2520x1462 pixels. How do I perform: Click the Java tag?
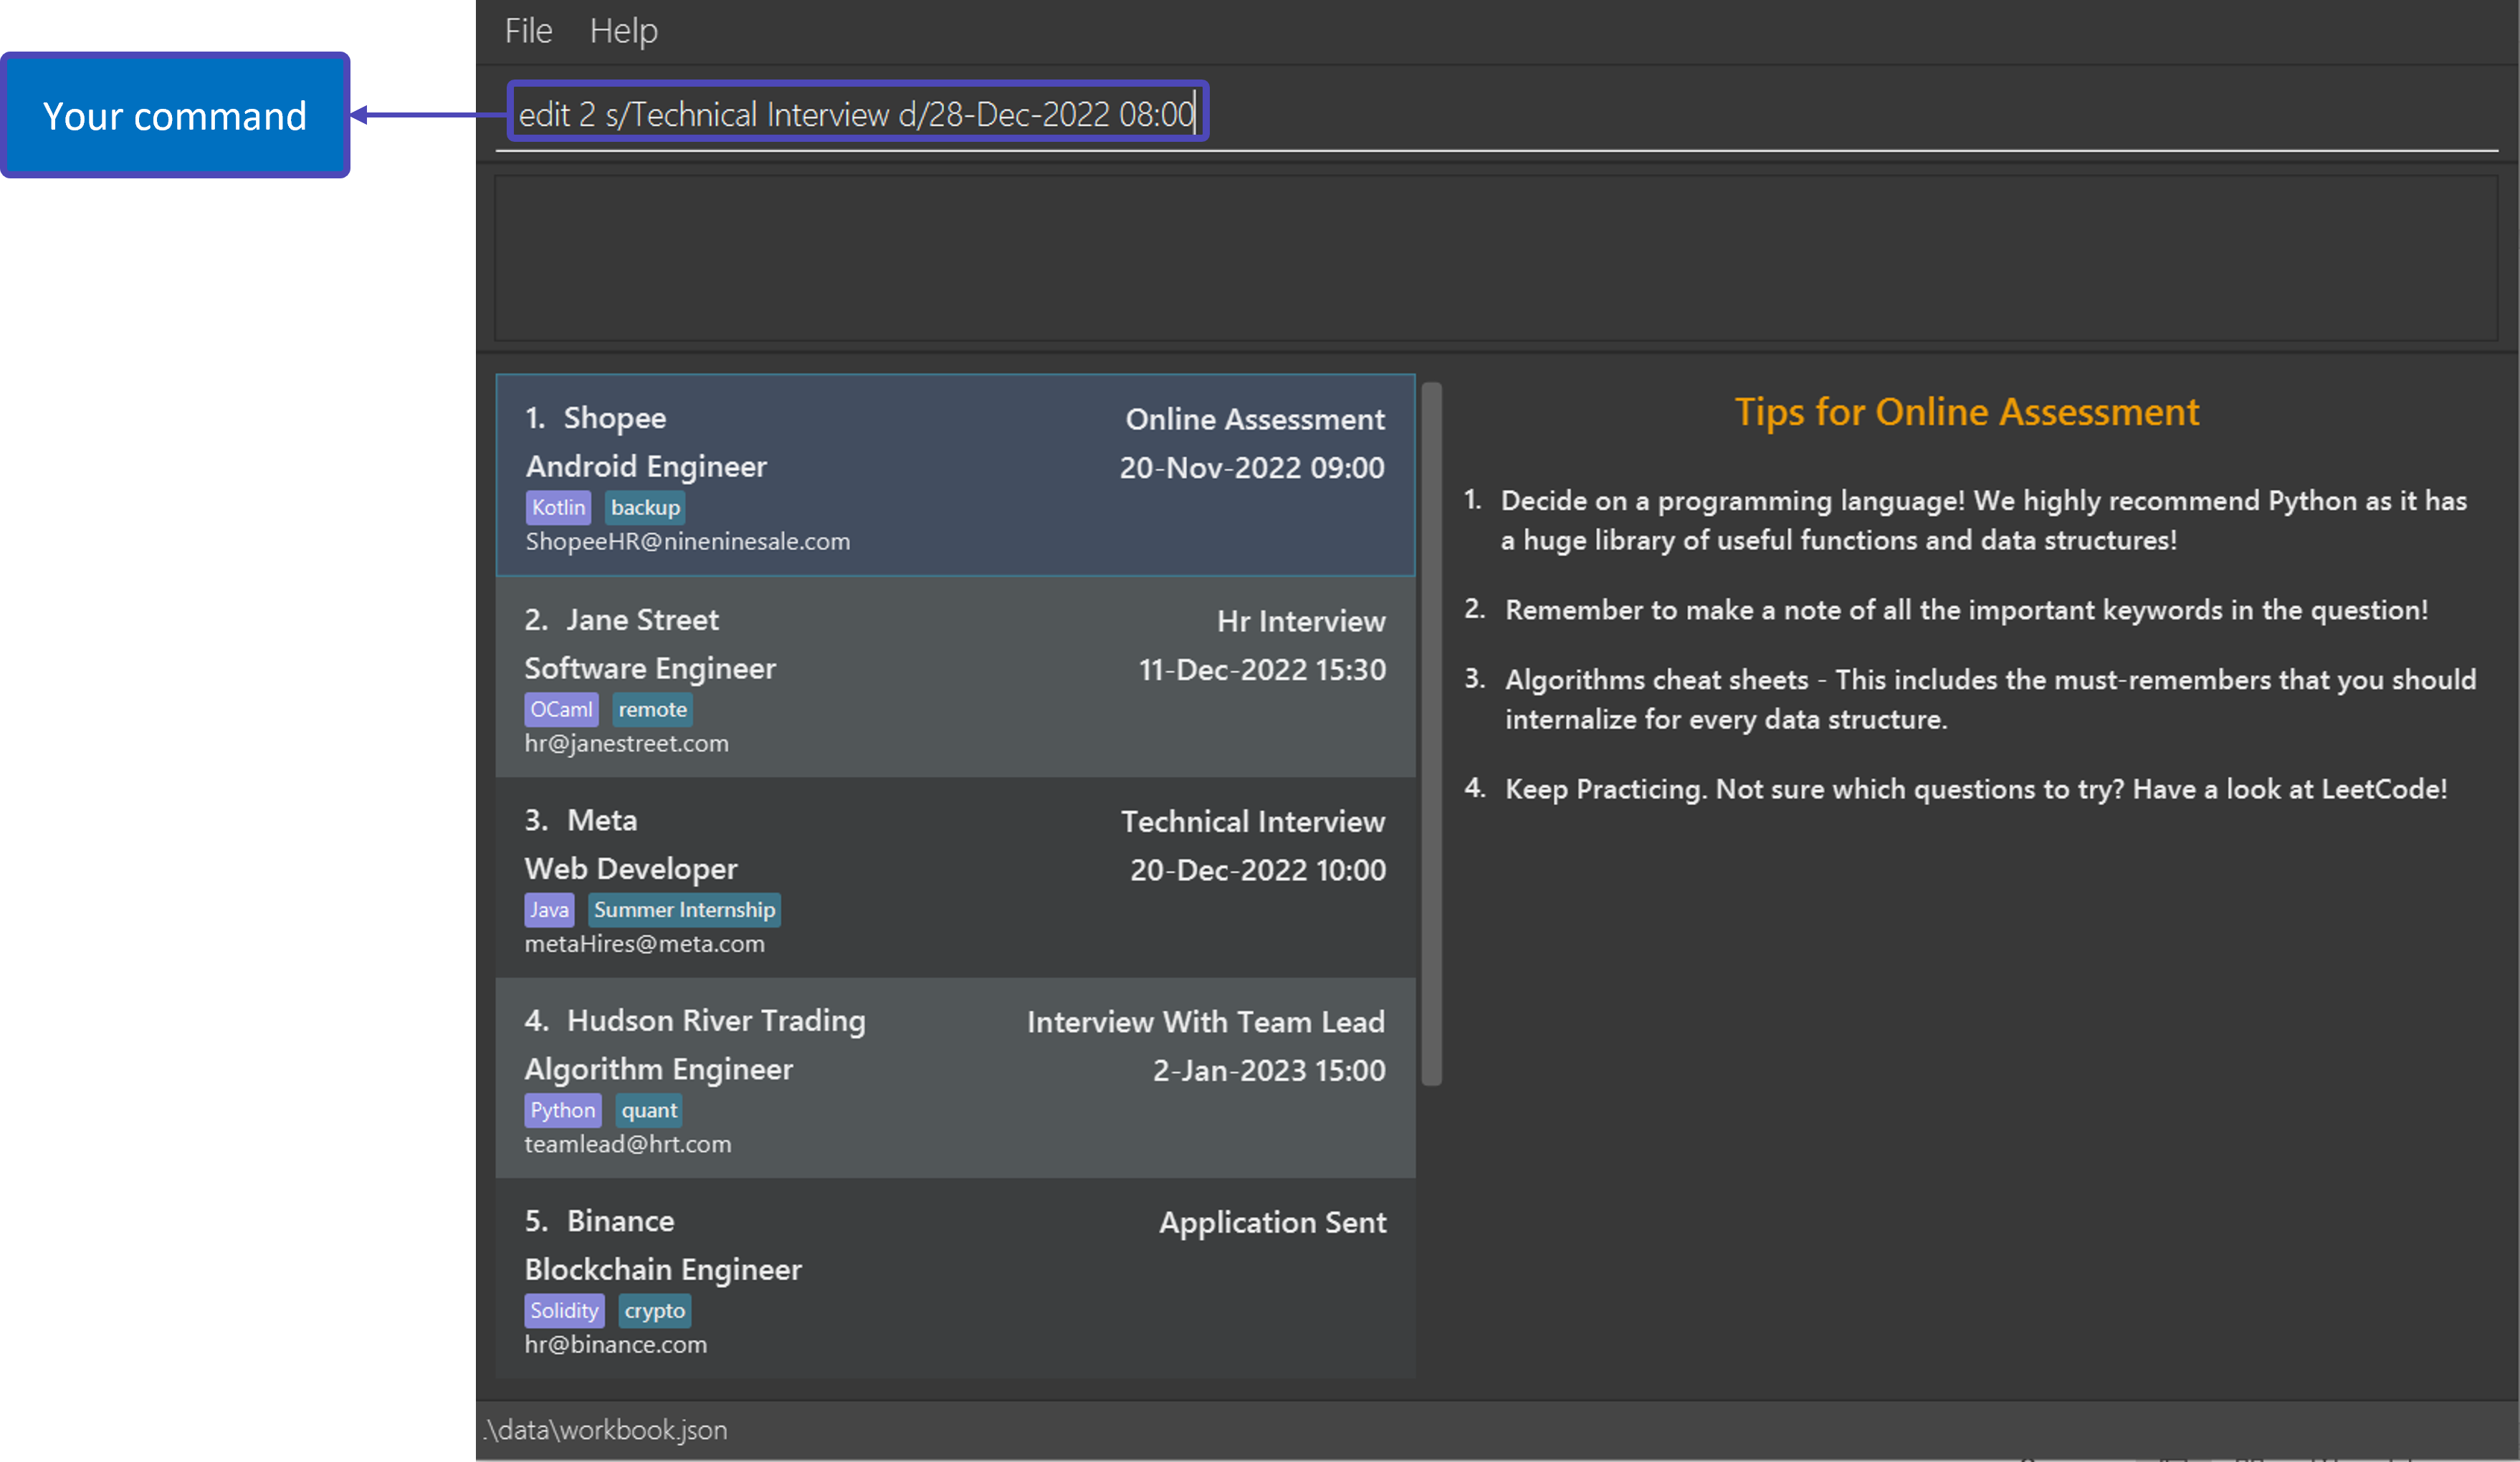point(549,910)
